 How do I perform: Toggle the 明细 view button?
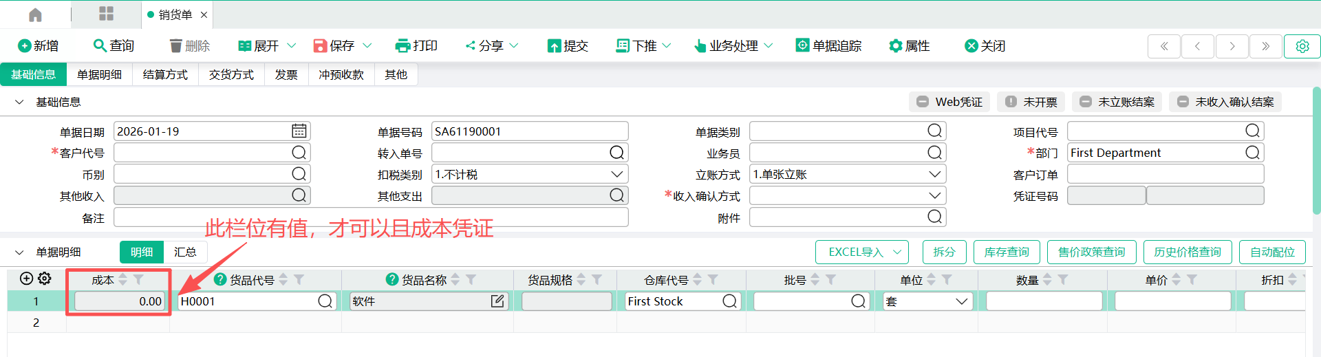click(x=142, y=252)
